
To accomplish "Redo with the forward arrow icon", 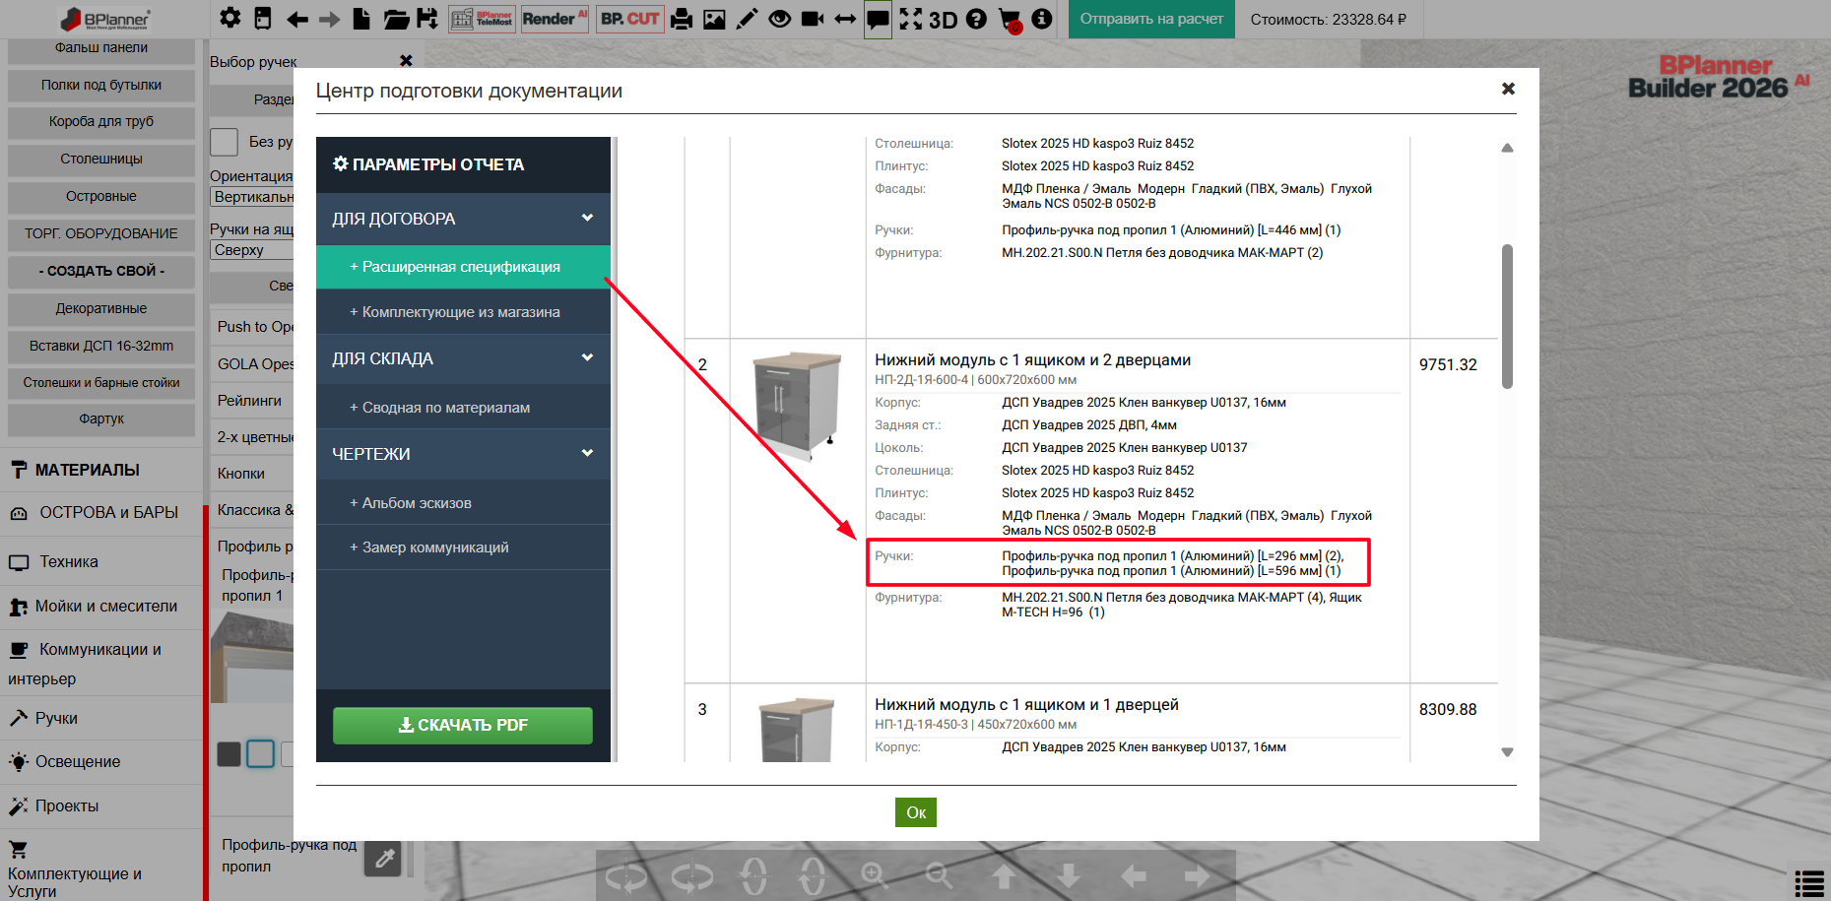I will point(330,19).
